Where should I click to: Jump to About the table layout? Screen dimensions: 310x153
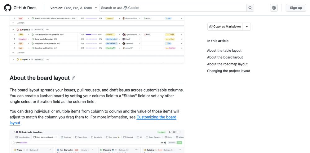pyautogui.click(x=224, y=50)
